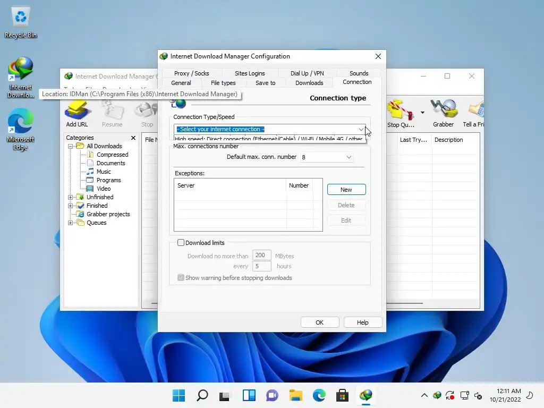
Task: Collapse the All Downloads tree node
Action: [x=71, y=147]
